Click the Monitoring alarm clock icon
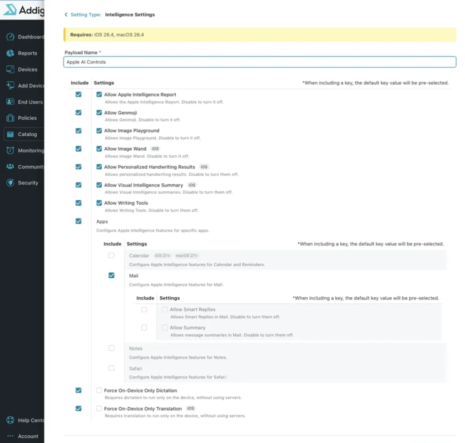465x443 pixels. click(10, 150)
